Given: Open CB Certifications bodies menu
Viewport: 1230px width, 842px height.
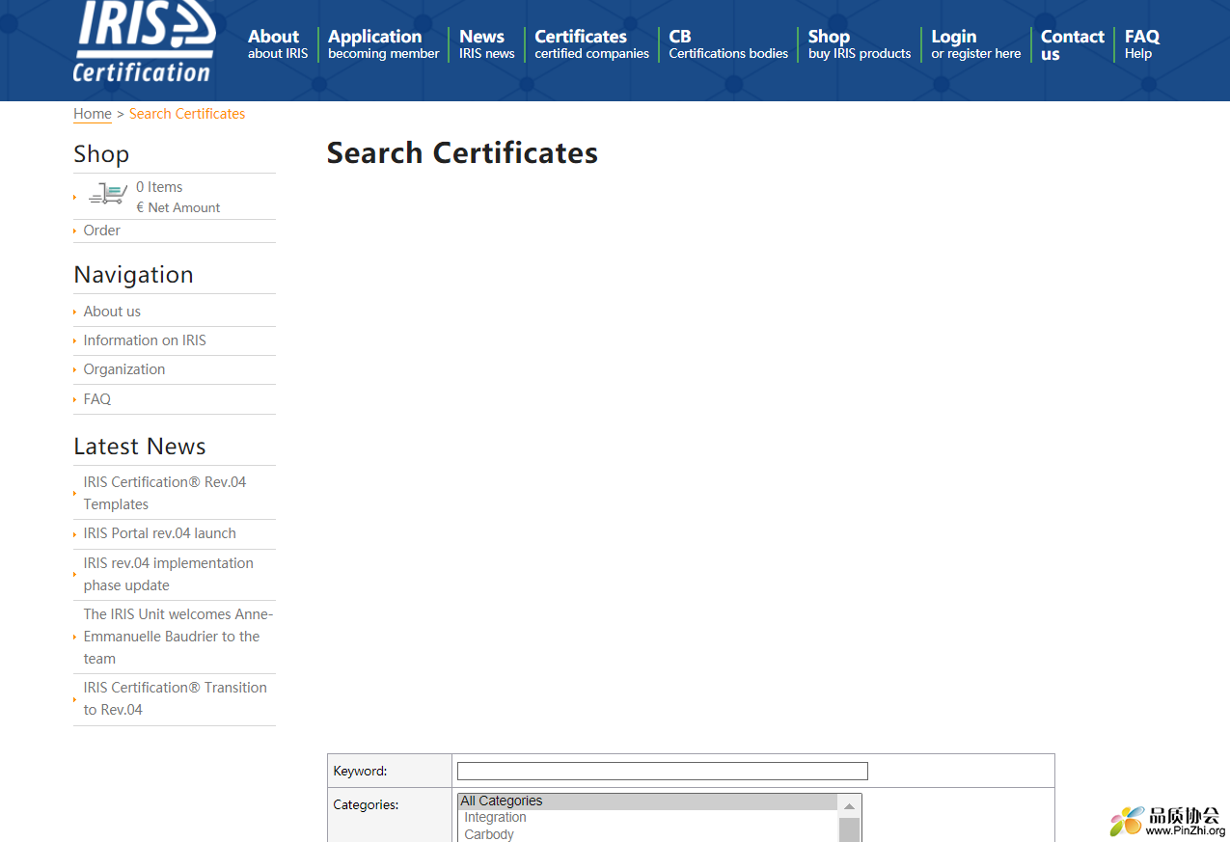Looking at the screenshot, I should tap(728, 44).
